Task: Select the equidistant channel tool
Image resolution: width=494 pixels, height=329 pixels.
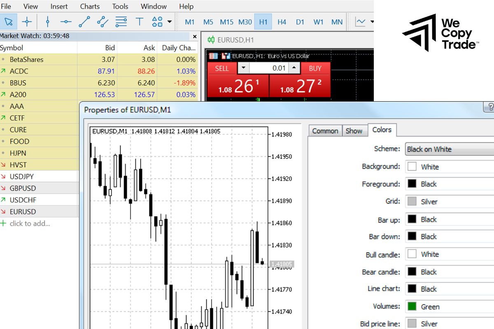Action: [x=103, y=21]
